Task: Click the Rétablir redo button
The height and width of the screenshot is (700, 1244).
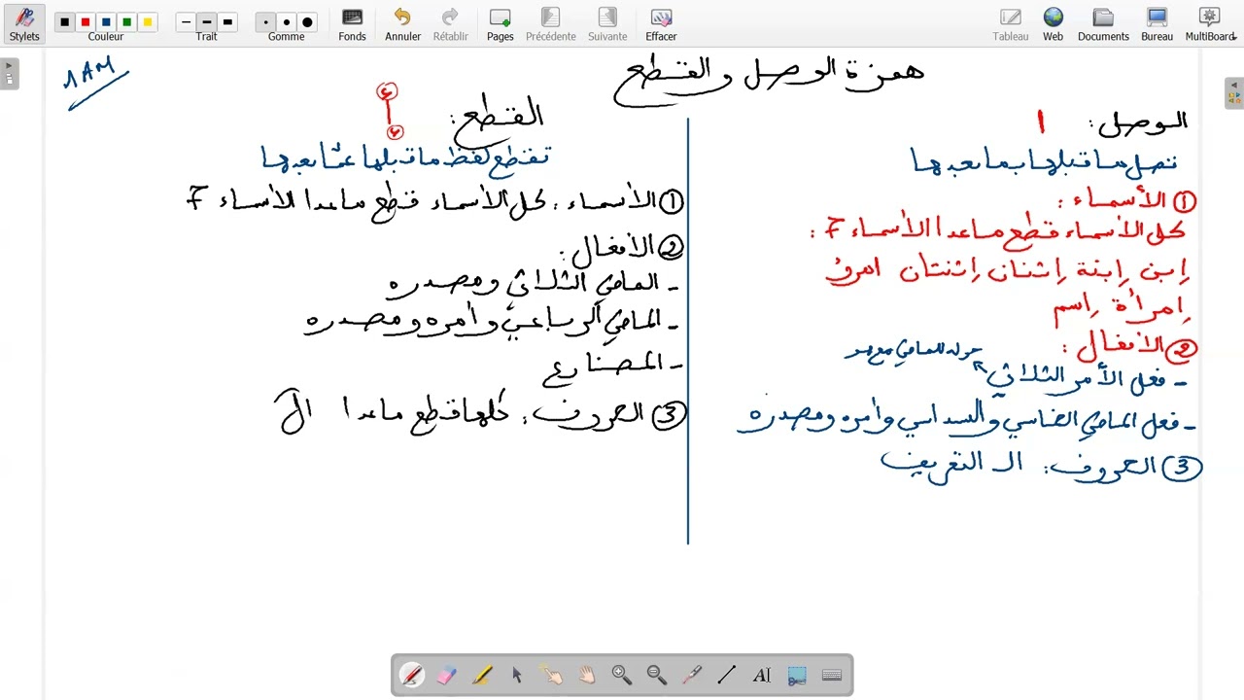Action: [450, 24]
